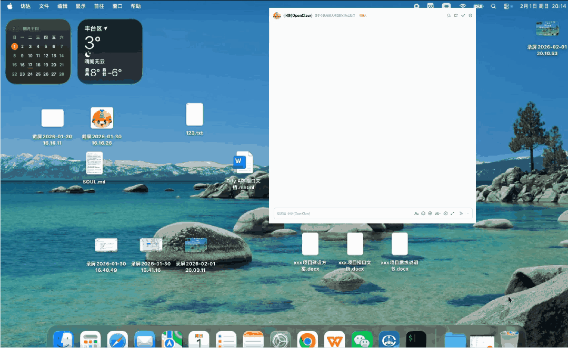Viewport: 568px width, 348px height.
Task: Click the orange tag in chat header
Action: [x=363, y=16]
